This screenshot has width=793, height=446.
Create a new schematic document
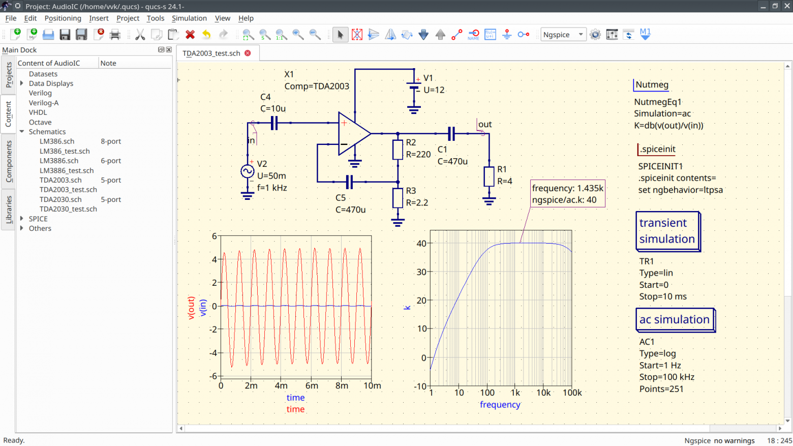point(15,35)
